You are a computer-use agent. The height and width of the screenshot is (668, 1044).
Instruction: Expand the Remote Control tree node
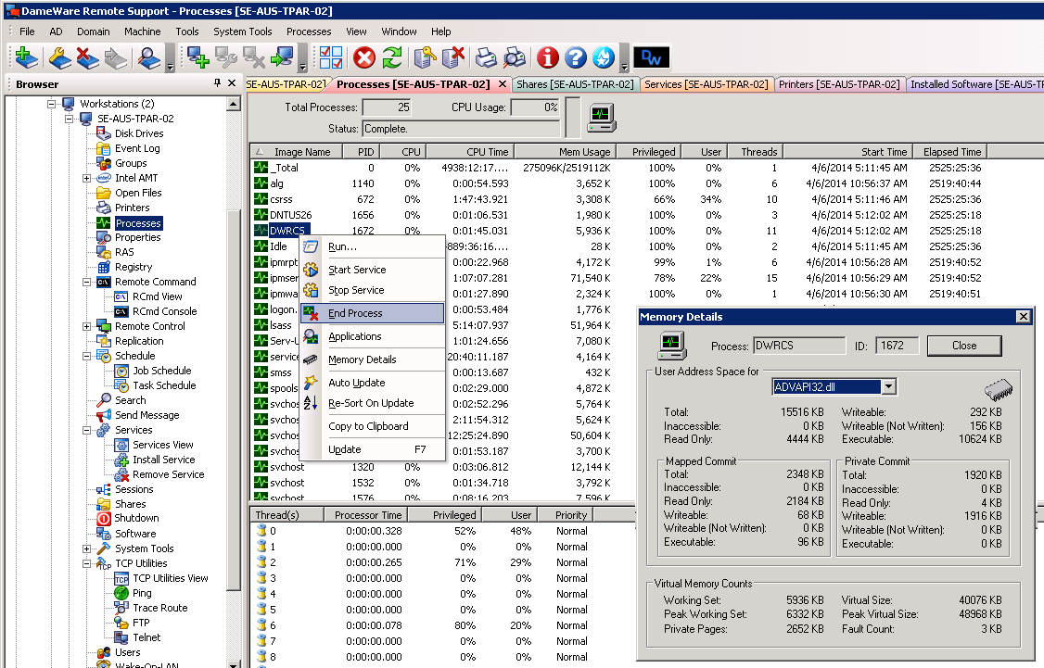pyautogui.click(x=86, y=326)
